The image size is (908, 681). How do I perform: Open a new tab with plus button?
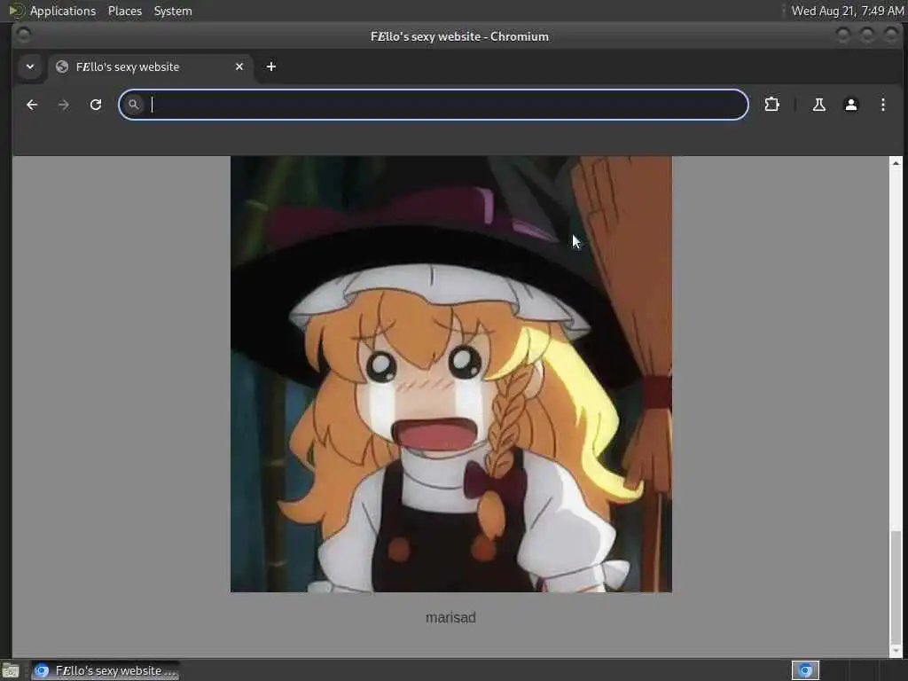pos(271,67)
